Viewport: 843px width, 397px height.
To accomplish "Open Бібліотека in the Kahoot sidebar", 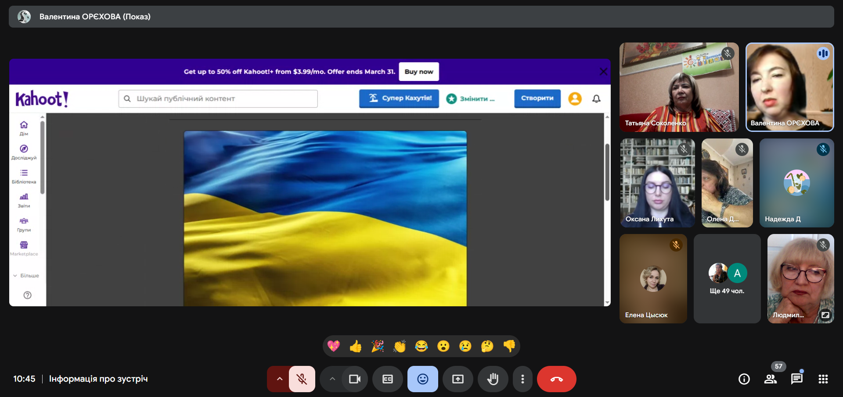I will (24, 176).
